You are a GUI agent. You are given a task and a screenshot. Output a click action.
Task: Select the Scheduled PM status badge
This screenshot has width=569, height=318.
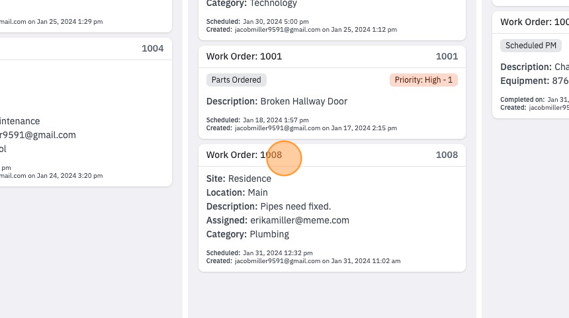tap(531, 46)
